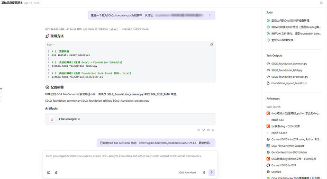This screenshot has width=327, height=179.
Task: Open Foundation_Layout_Result.xlsx output file
Action: click(289, 83)
